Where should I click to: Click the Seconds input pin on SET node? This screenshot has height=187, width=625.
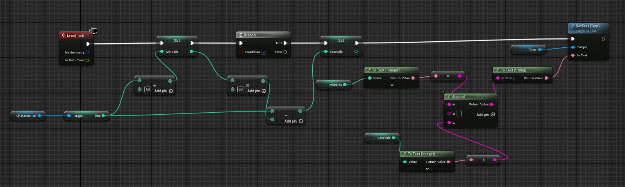pos(326,51)
